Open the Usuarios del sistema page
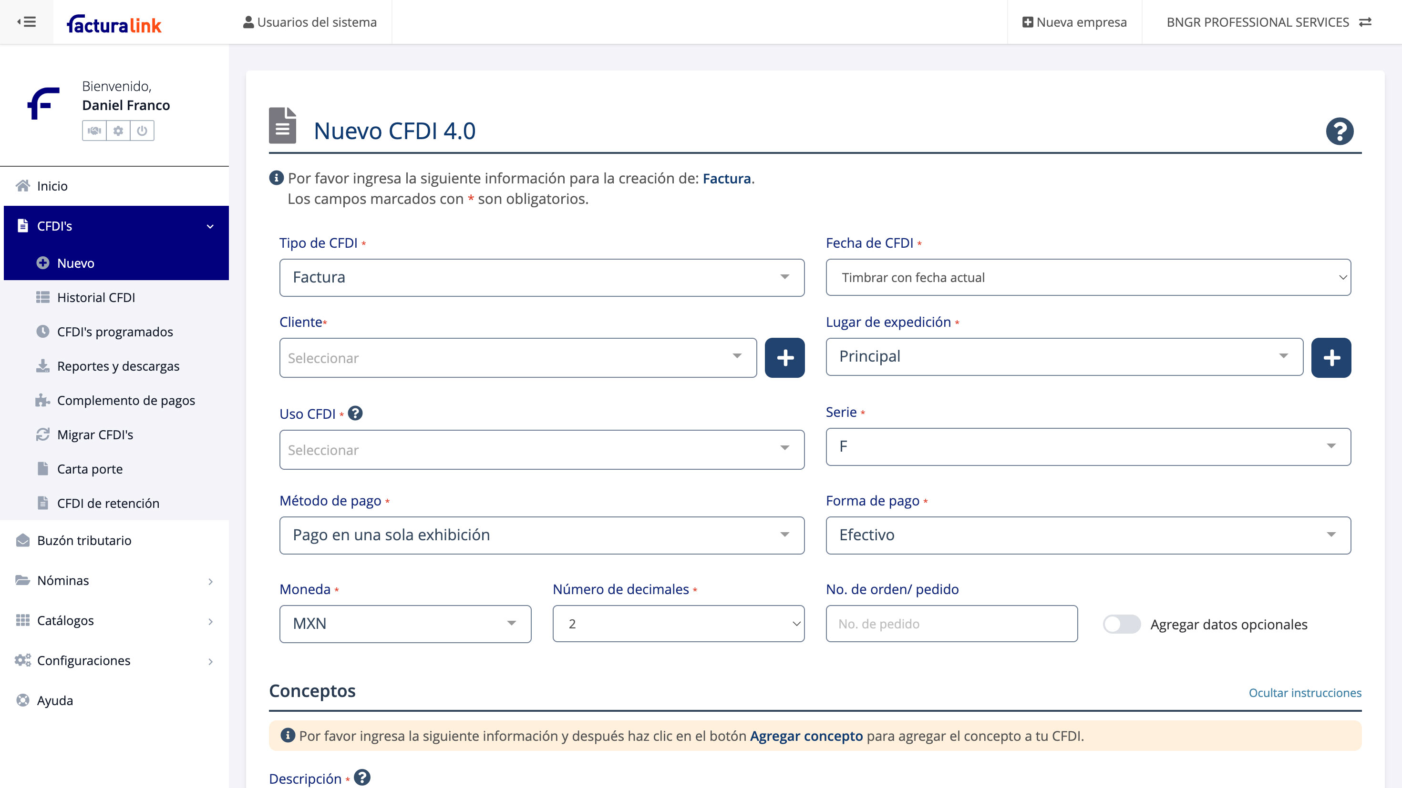 pyautogui.click(x=309, y=22)
